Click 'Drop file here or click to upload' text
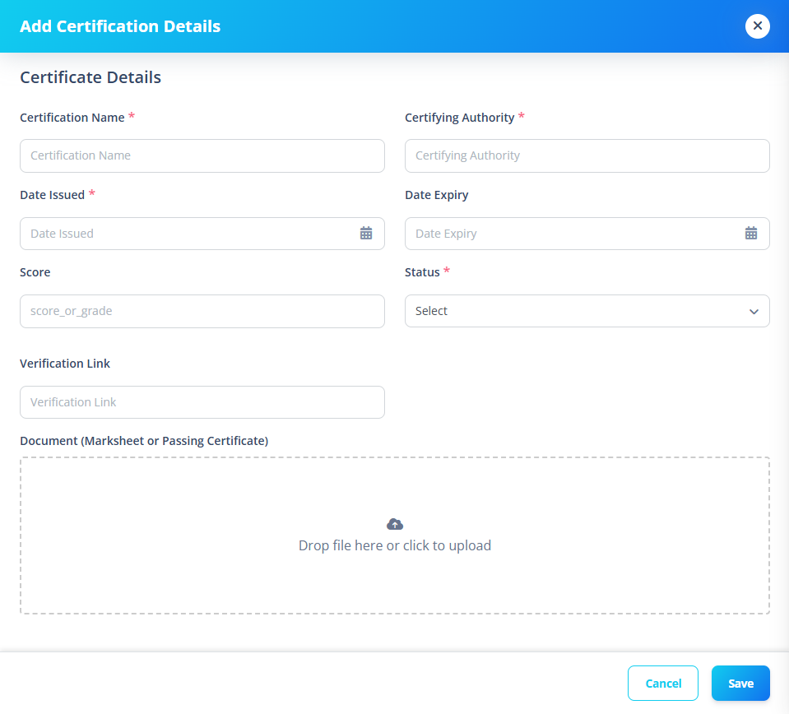The height and width of the screenshot is (714, 789). pyautogui.click(x=395, y=545)
